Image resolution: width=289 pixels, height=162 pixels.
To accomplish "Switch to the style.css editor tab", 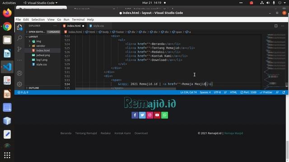I will 98,26.
